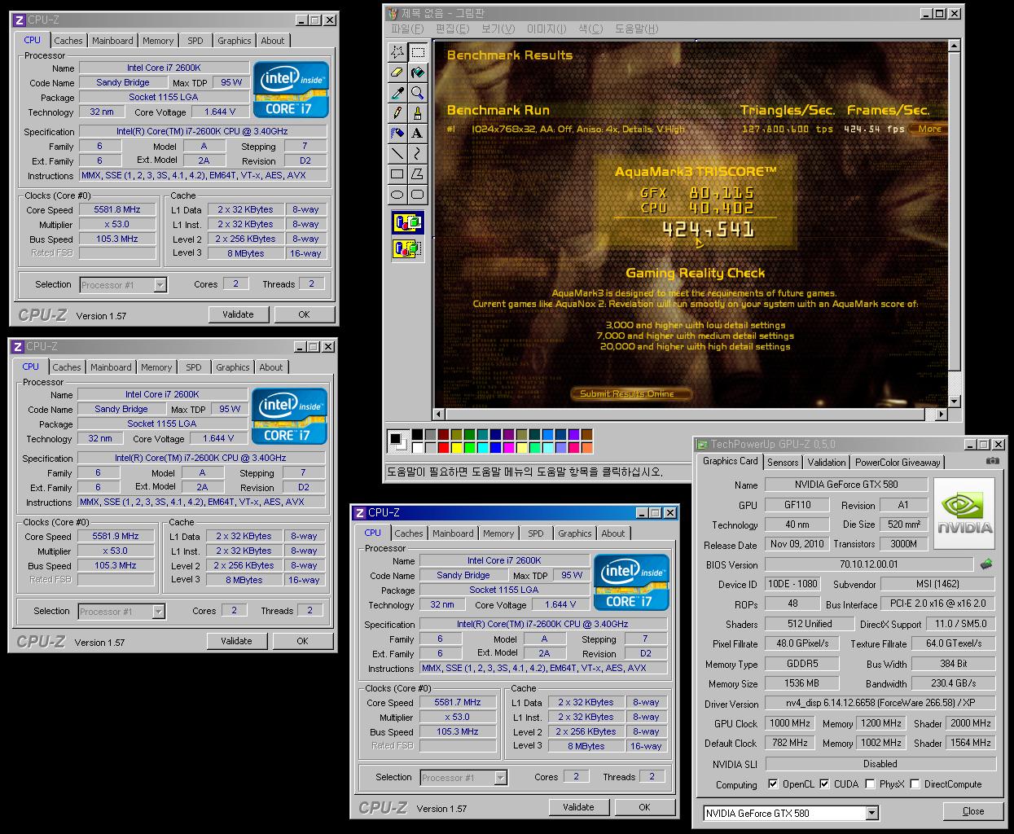Choose the Magnifier tool in Paint
The width and height of the screenshot is (1014, 834).
[x=417, y=93]
